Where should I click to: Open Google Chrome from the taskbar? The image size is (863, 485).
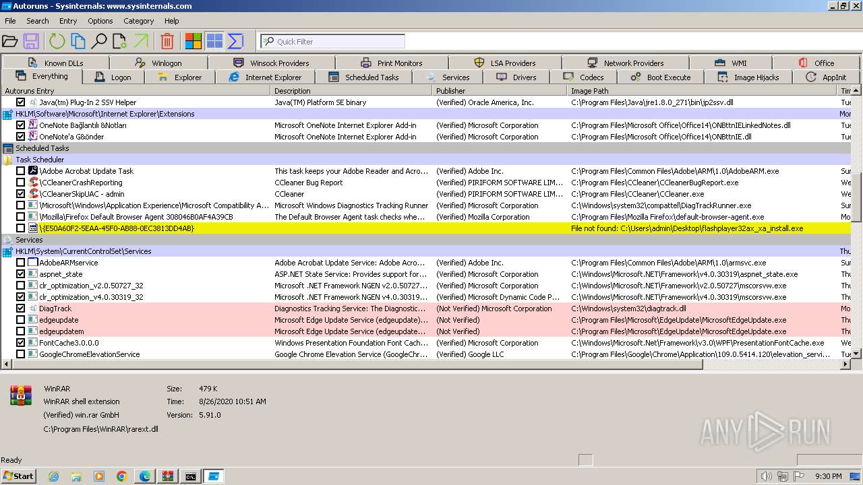pyautogui.click(x=122, y=476)
